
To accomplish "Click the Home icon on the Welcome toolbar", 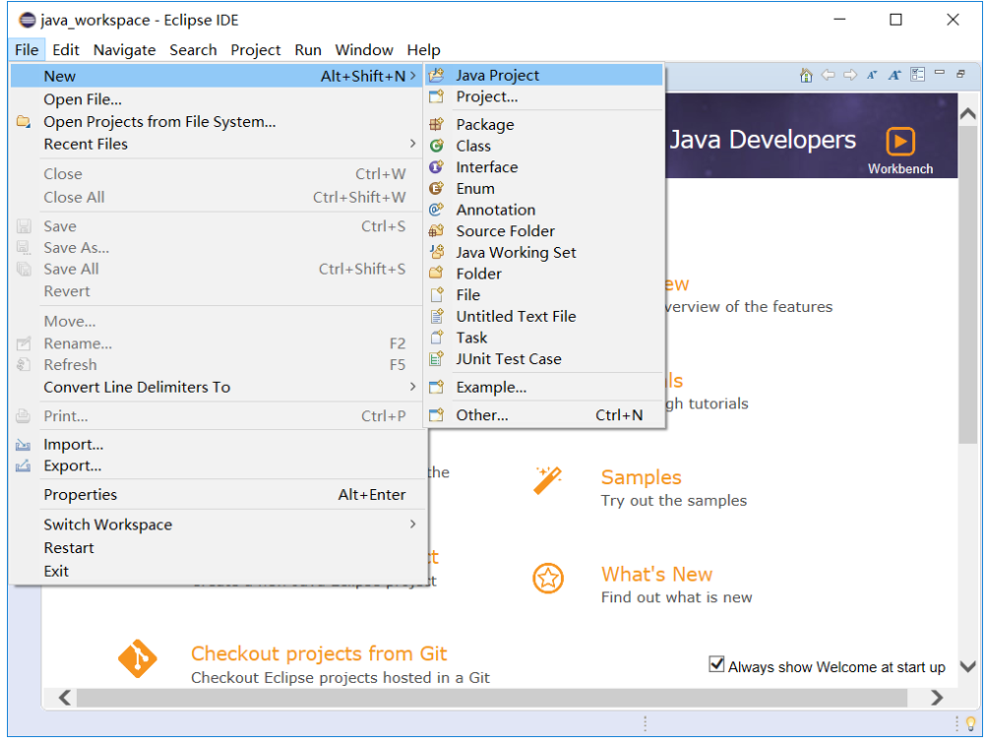I will [806, 74].
